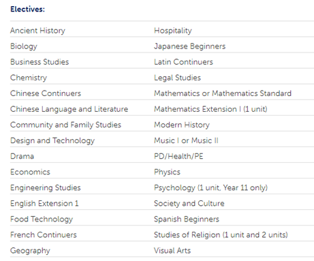Screen dimensions: 314x261
Task: Select English Extension 1
Action: [x=44, y=204]
